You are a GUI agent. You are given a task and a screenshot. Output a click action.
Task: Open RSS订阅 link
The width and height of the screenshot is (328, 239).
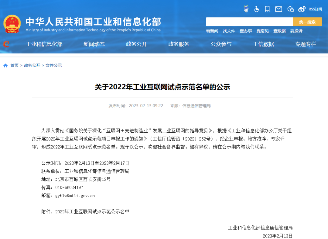click(315, 9)
